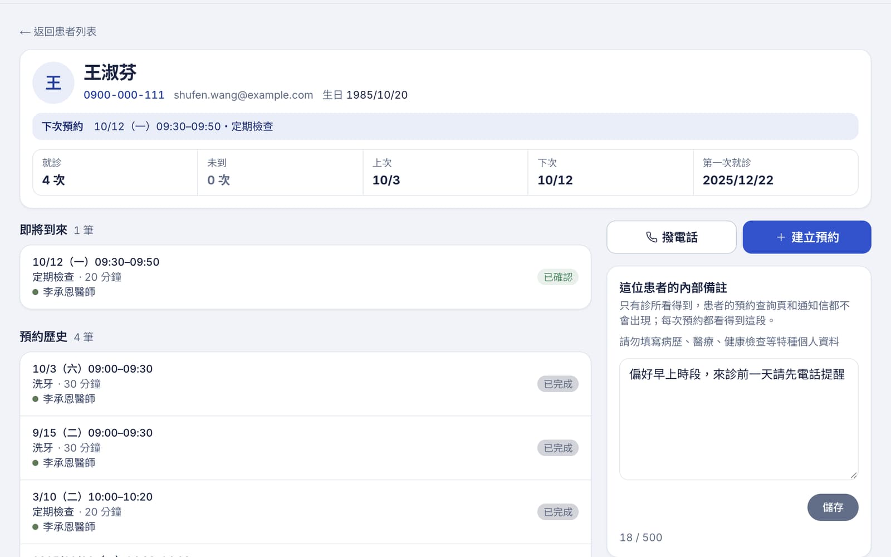
Task: Go back via 返回患者列表 link
Action: click(58, 32)
